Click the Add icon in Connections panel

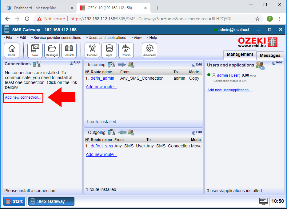coord(75,63)
